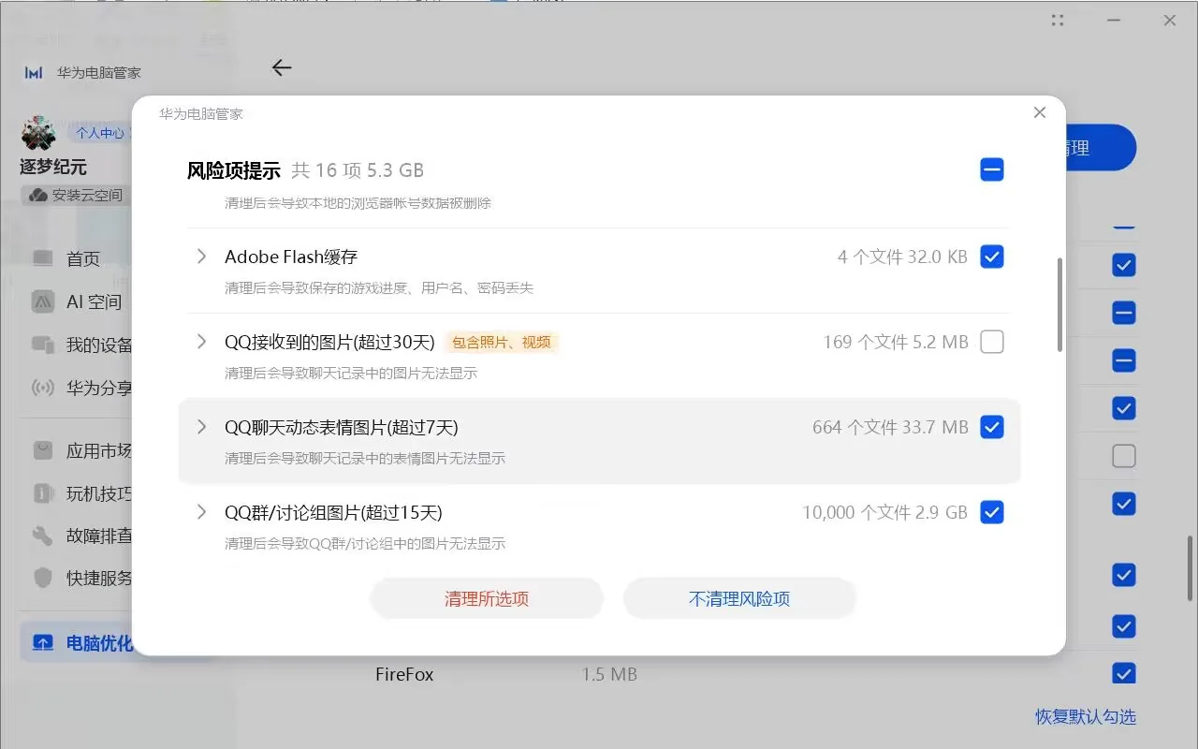Click the 清理所选项 button

[487, 597]
